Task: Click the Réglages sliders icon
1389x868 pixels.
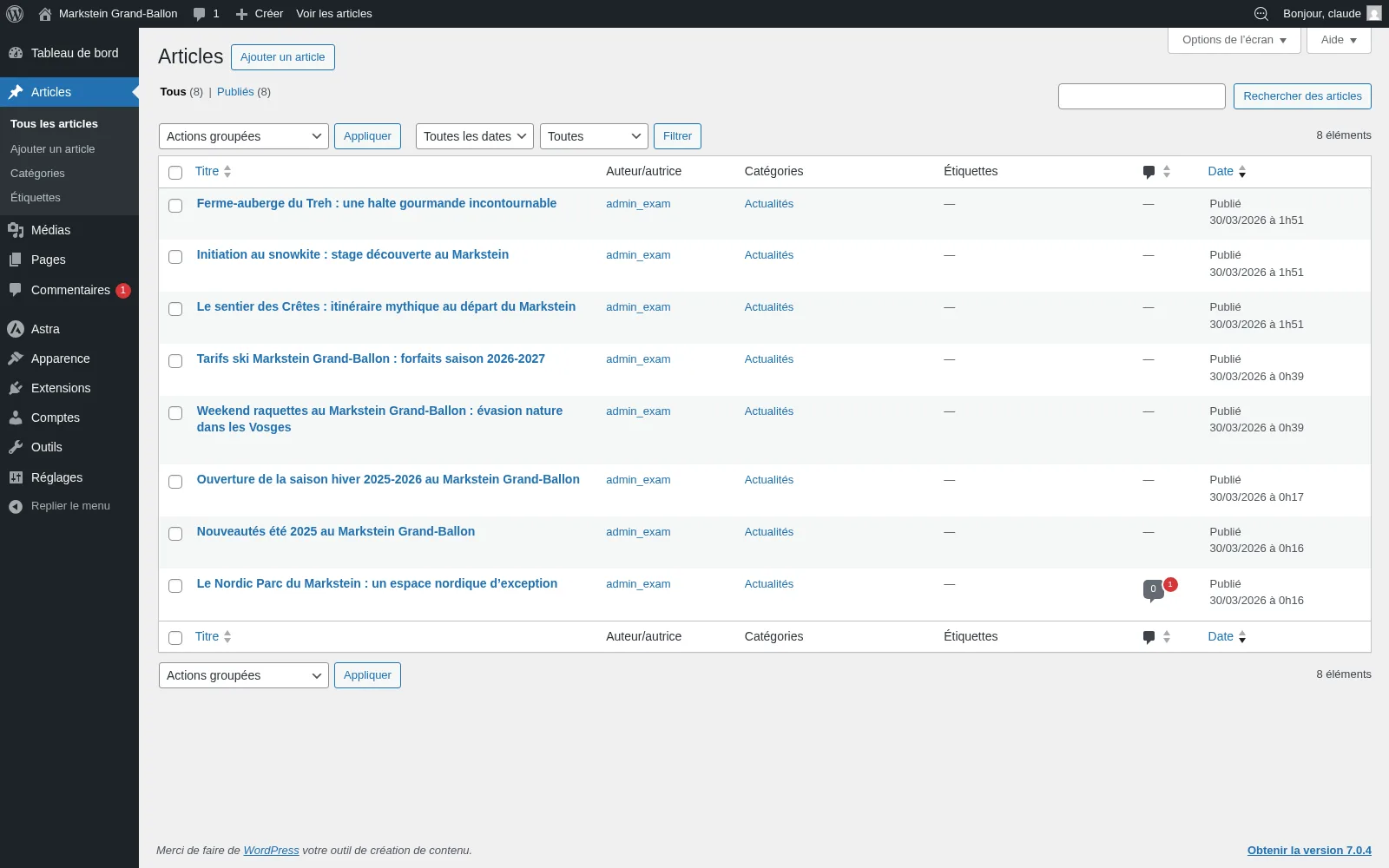Action: 16,477
